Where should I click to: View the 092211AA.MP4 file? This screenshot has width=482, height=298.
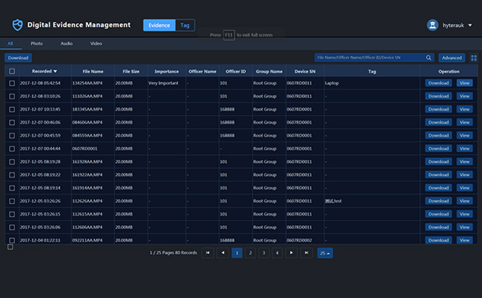point(464,240)
